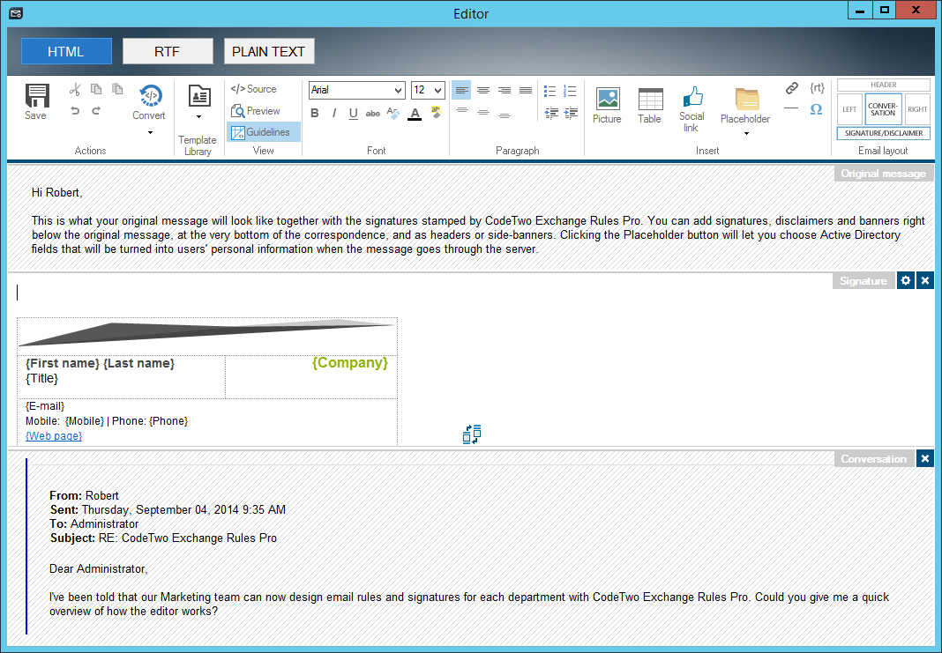Expand the Convert dropdown arrow
Viewport: 942px width, 653px height.
coord(150,133)
